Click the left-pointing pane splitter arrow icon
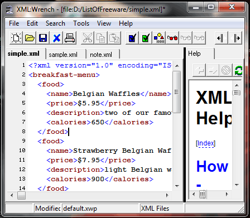 pos(222,38)
